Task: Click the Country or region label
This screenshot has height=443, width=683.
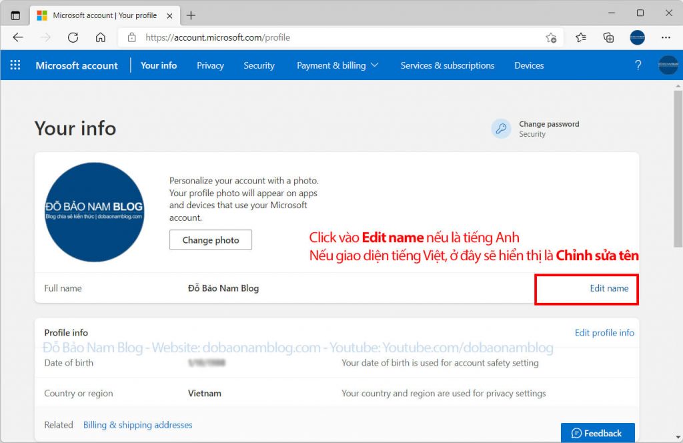Action: click(79, 394)
